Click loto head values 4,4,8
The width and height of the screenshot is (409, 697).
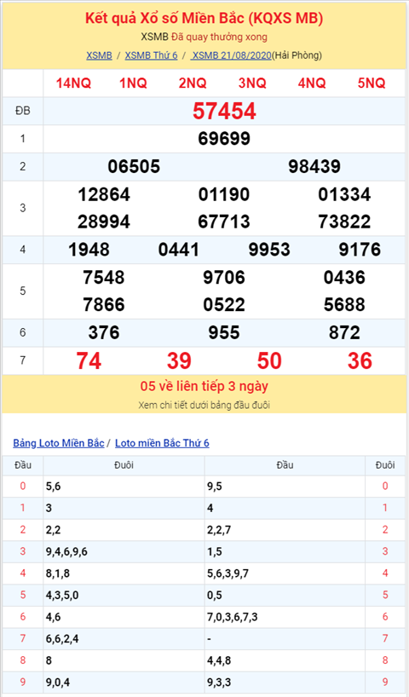click(x=219, y=661)
